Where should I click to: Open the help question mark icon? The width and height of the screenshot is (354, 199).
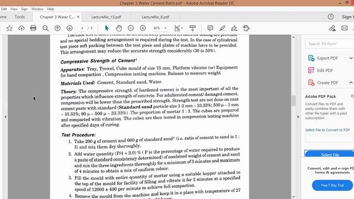pos(331,17)
